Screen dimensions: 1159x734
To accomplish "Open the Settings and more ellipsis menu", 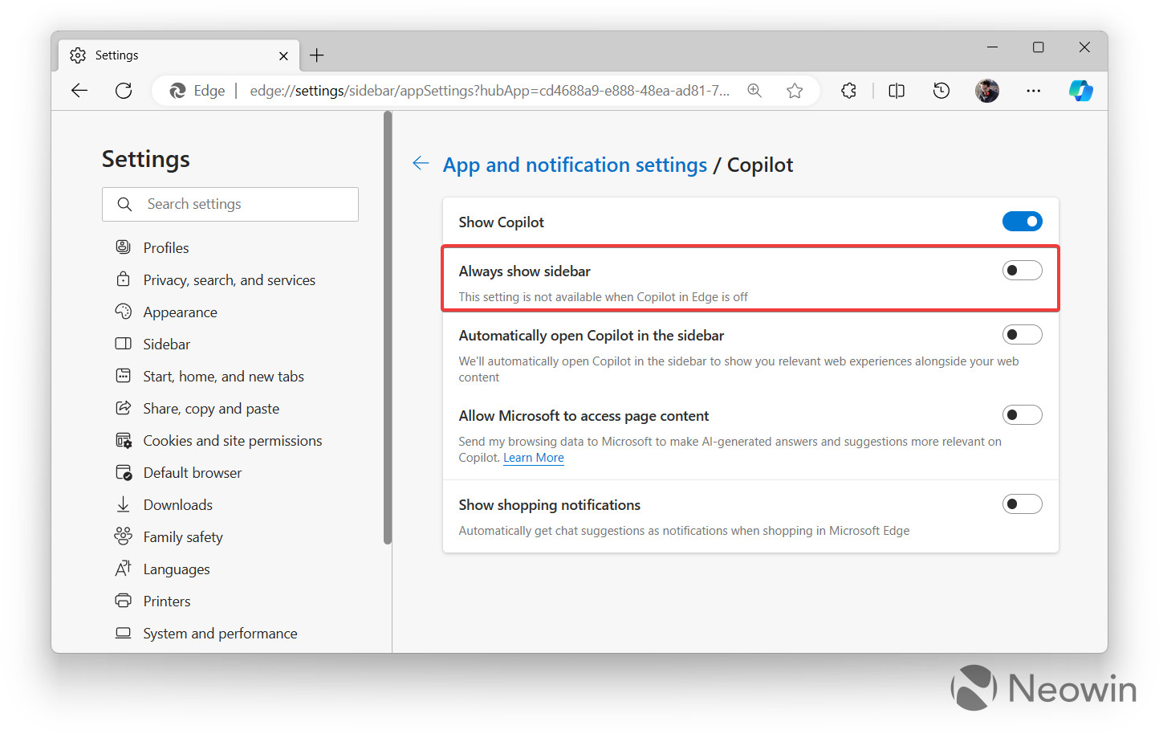I will click(1033, 91).
